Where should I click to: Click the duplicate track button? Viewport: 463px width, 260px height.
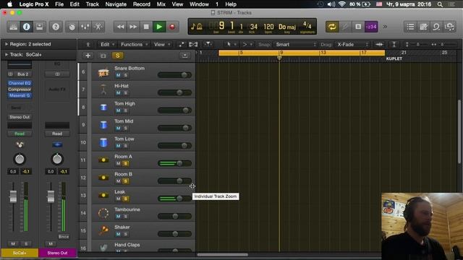point(103,56)
